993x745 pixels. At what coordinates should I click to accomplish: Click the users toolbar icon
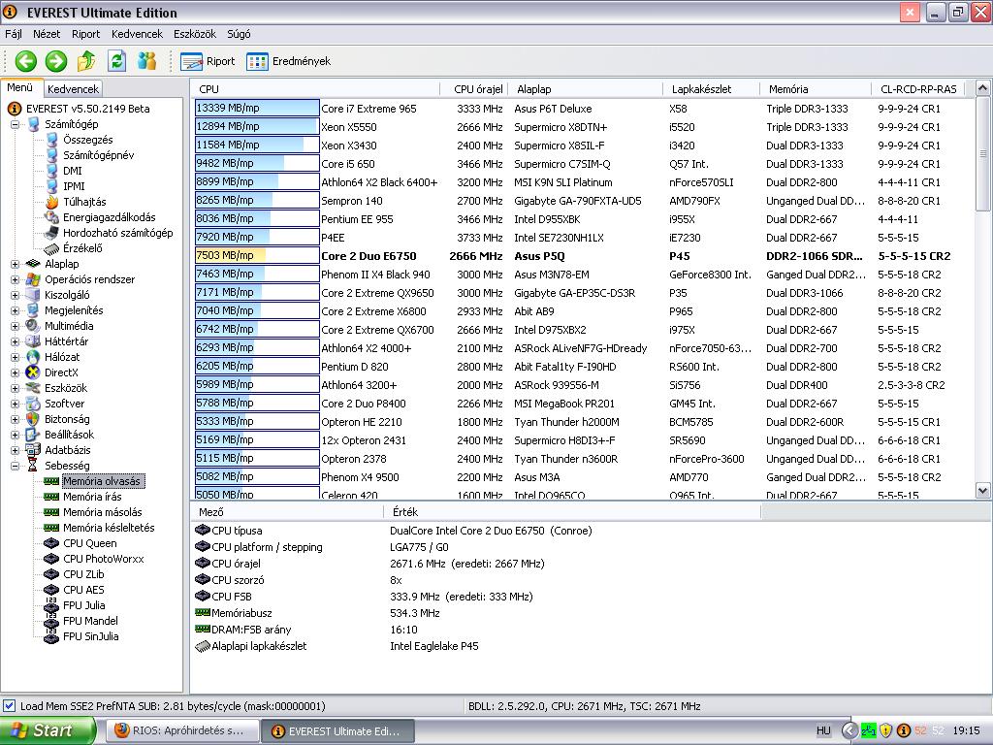(x=147, y=61)
